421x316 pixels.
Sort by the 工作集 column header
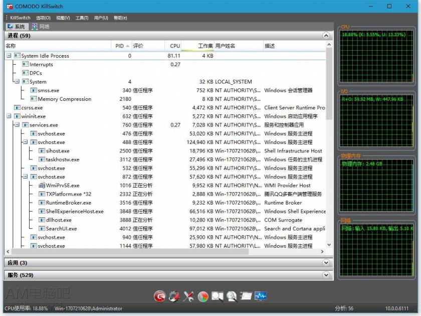pyautogui.click(x=197, y=46)
